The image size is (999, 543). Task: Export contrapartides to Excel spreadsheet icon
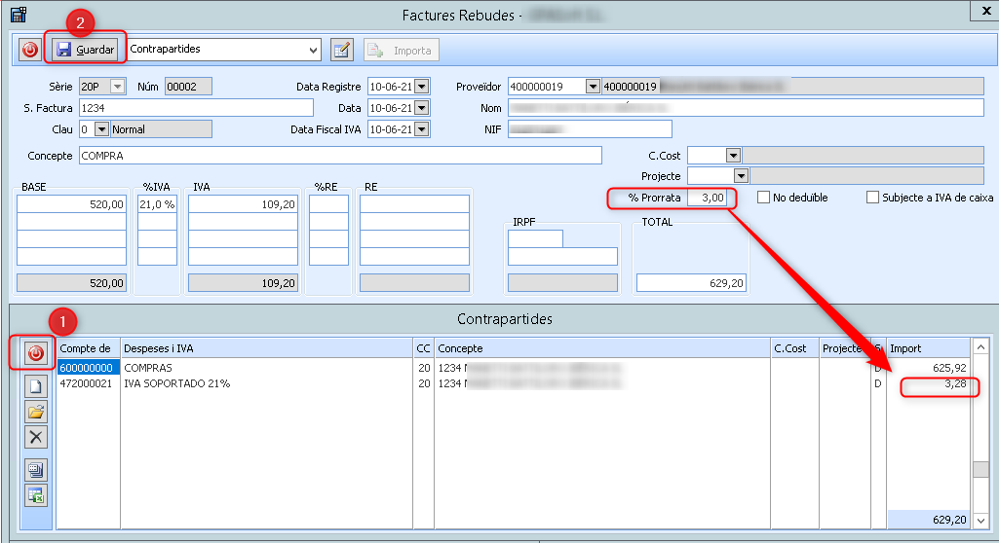click(36, 494)
